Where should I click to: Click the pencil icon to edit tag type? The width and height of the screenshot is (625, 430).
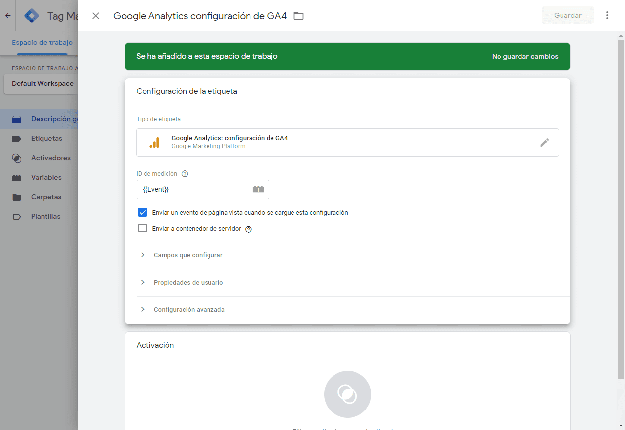pos(544,143)
